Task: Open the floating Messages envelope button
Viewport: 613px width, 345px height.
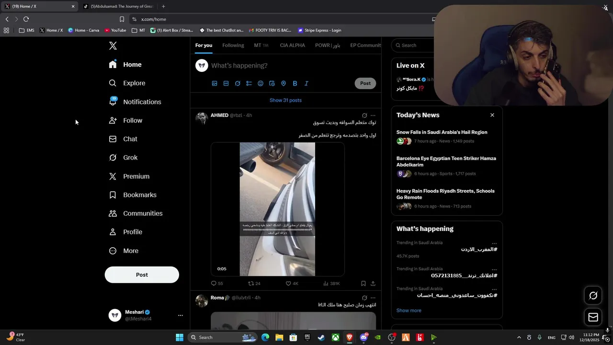Action: (x=593, y=317)
